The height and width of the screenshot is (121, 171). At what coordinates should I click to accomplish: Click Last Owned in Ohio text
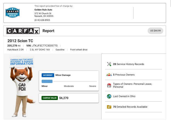pyautogui.click(x=124, y=96)
